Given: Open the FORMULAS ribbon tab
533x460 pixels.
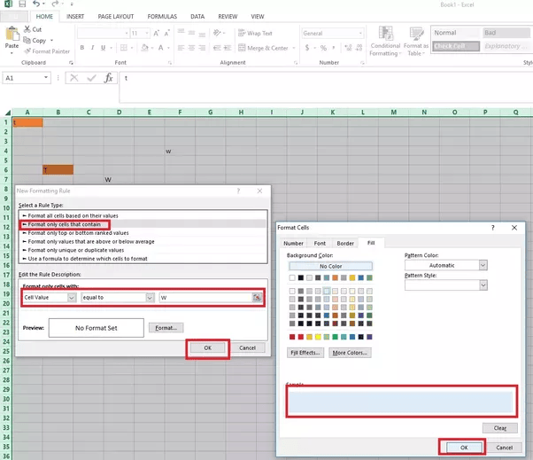Looking at the screenshot, I should [x=162, y=16].
